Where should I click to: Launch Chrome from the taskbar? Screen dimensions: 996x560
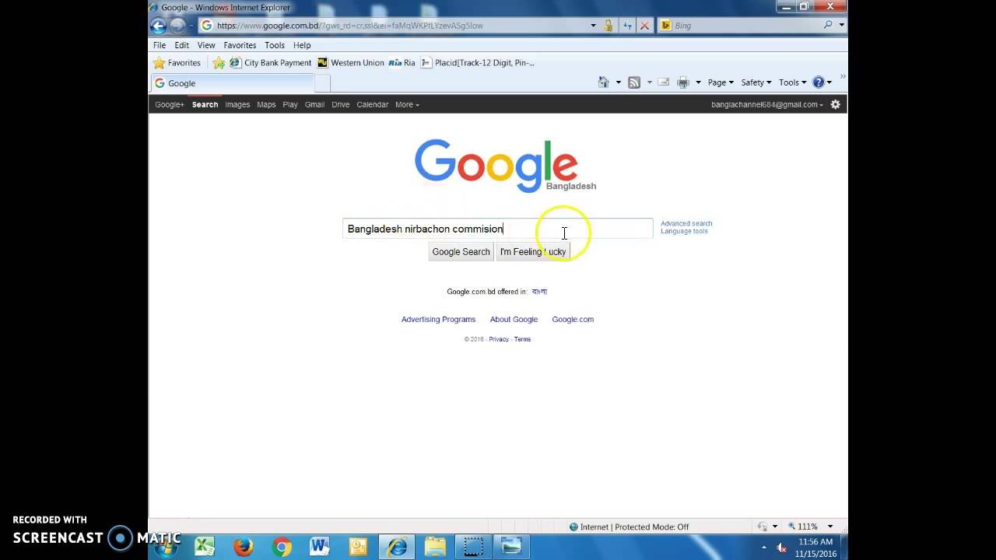282,547
